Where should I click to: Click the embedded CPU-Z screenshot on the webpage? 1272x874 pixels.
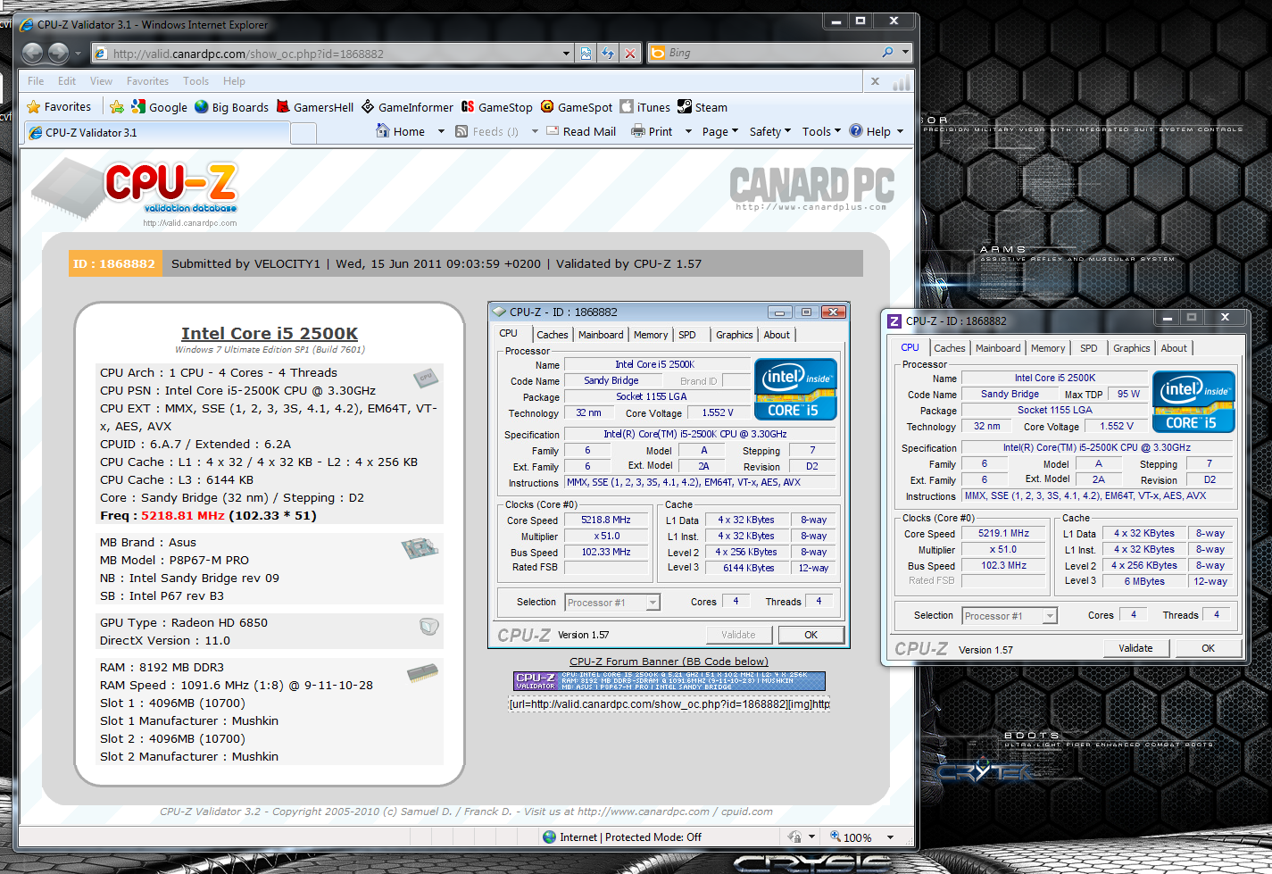[669, 475]
